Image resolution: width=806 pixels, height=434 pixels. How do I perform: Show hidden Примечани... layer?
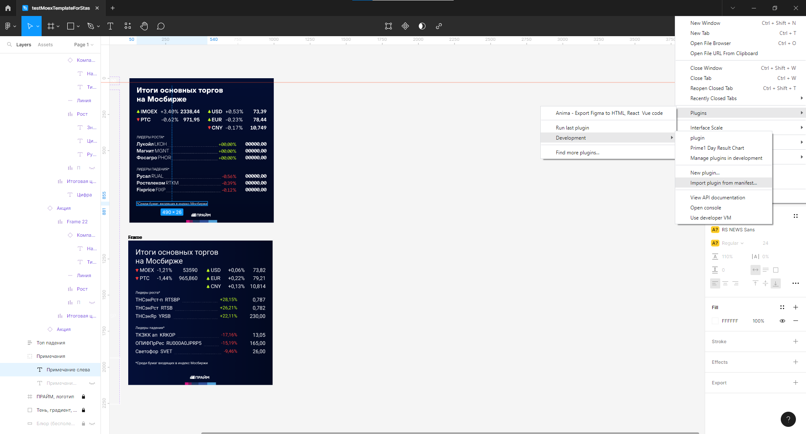[92, 383]
